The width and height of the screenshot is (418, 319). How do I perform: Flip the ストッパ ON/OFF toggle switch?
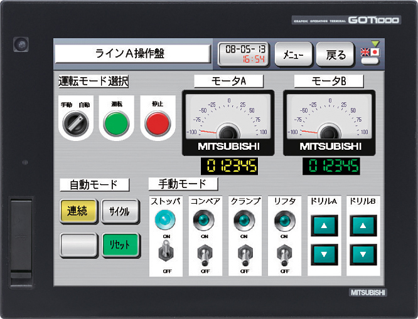click(165, 254)
